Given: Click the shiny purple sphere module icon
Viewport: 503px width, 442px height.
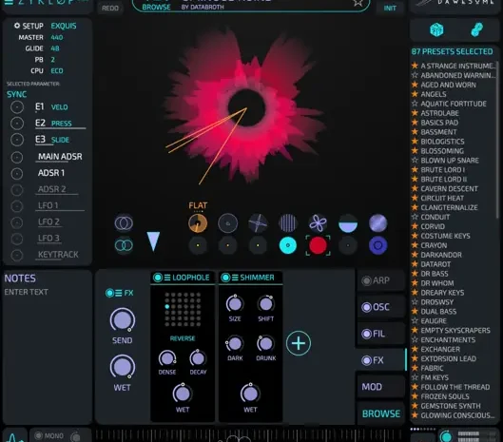Looking at the screenshot, I should click(x=377, y=223).
